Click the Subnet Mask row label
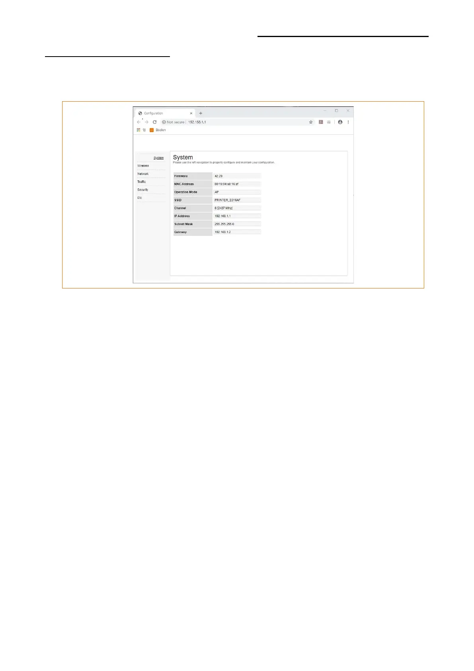The image size is (474, 671). (193, 224)
